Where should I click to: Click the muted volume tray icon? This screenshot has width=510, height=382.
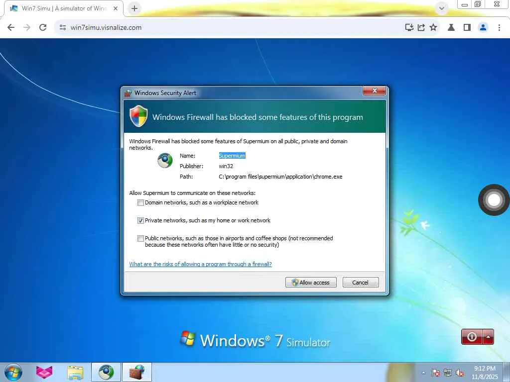460,373
